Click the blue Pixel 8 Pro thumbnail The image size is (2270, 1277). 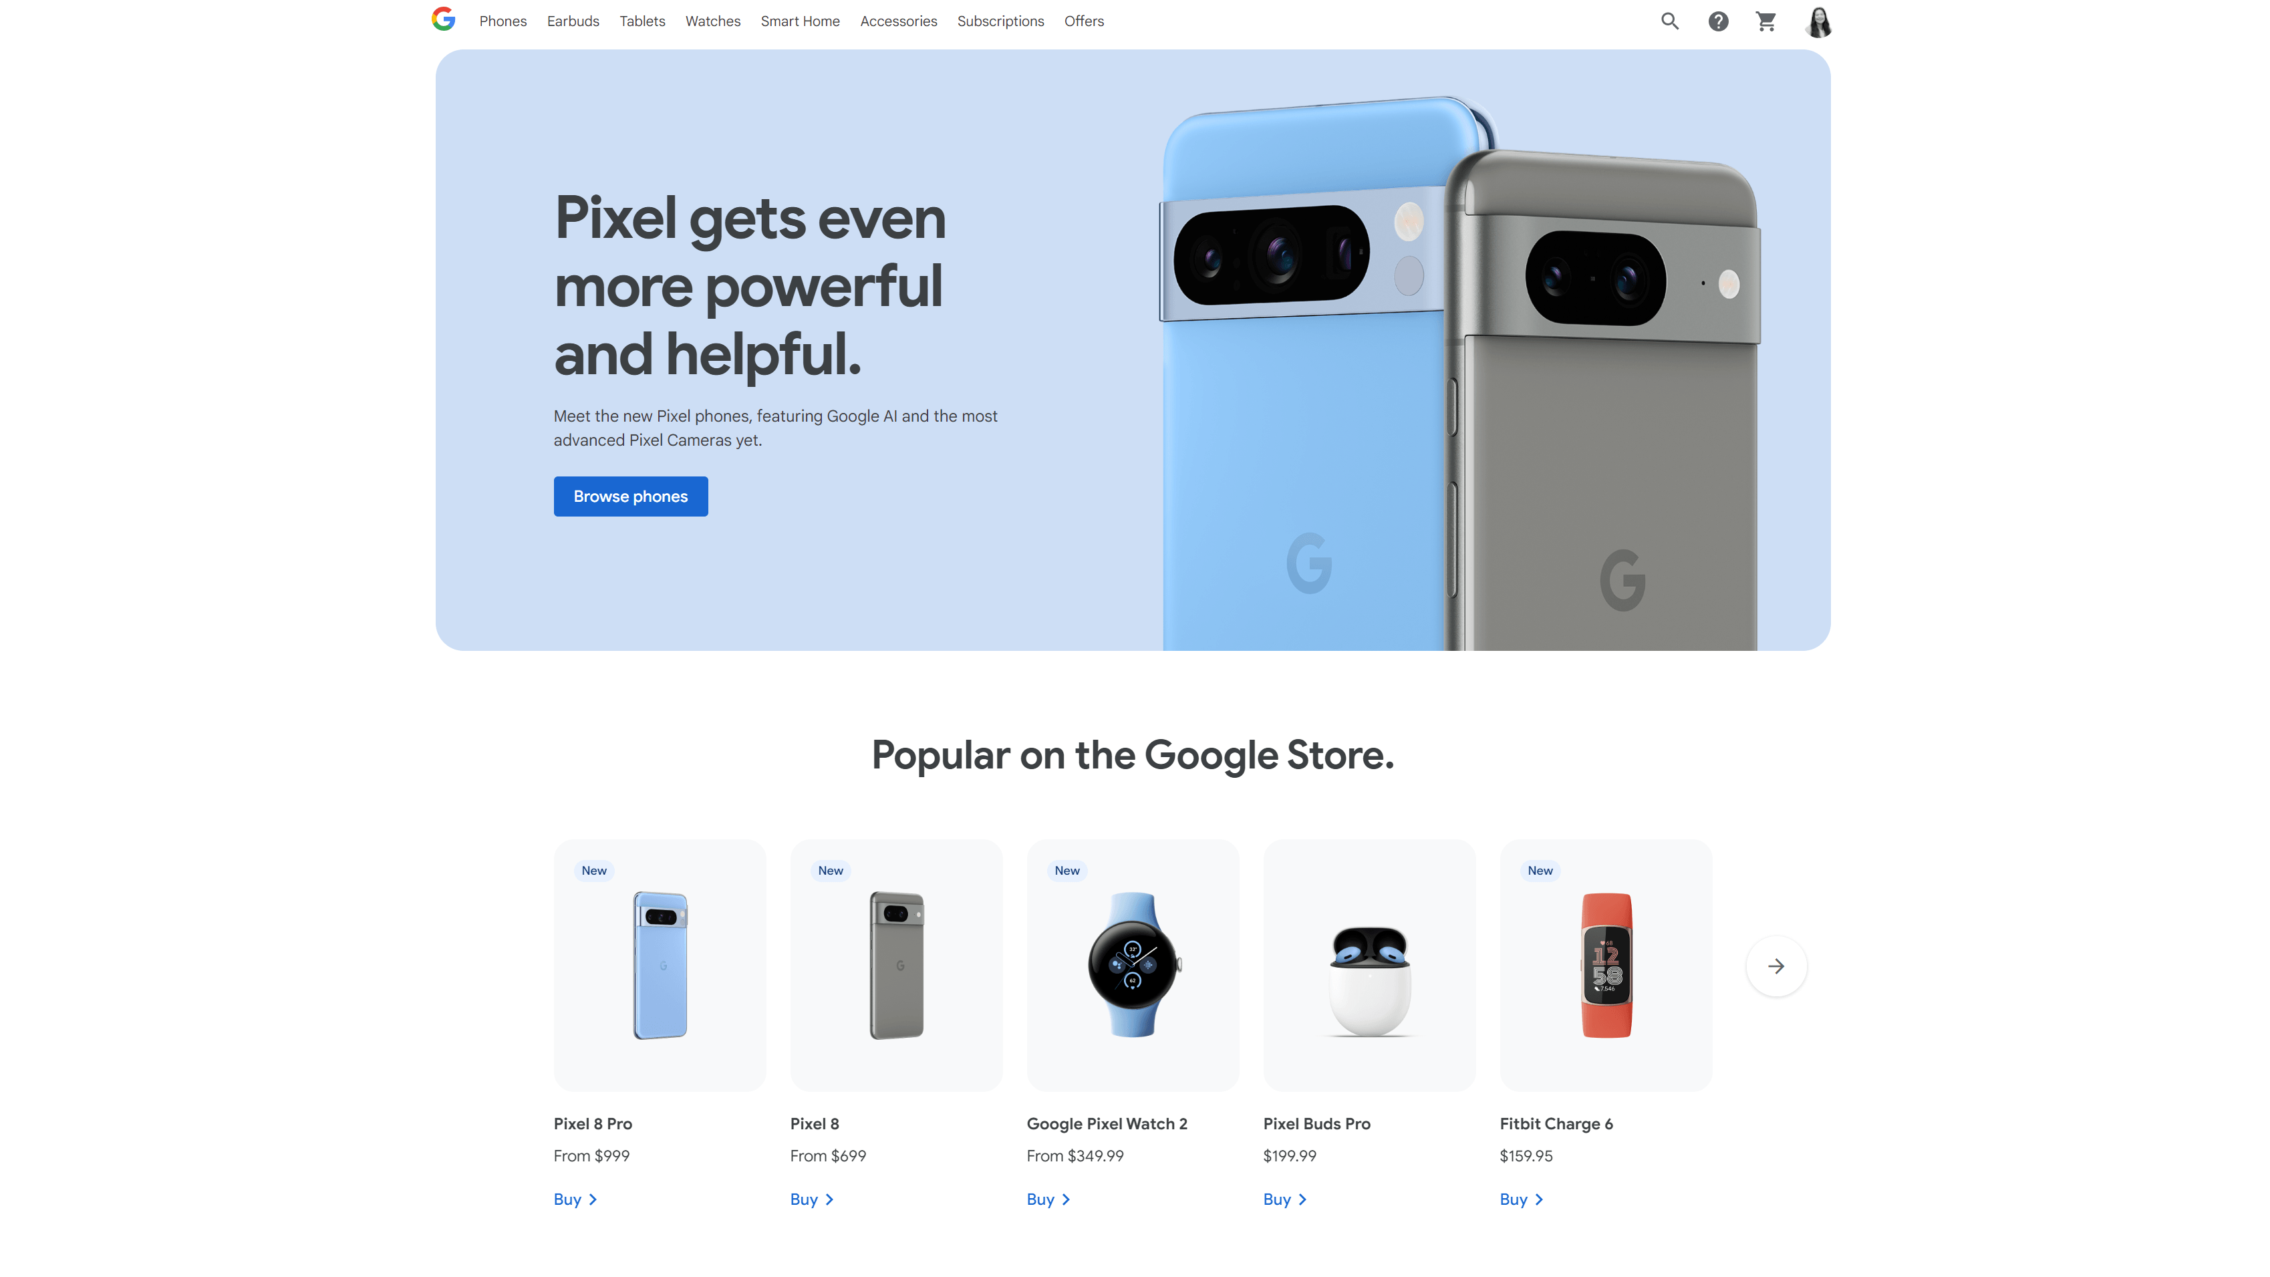[660, 965]
